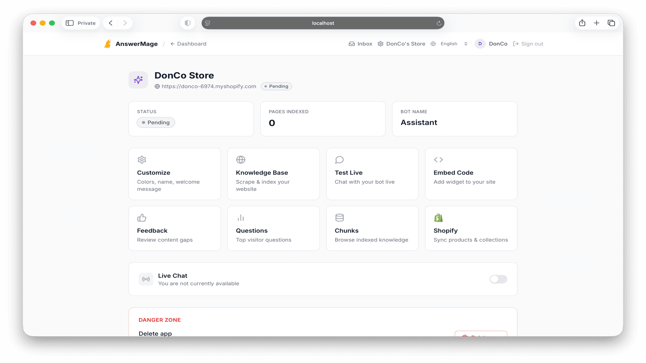646x363 pixels.
Task: Open the Test Live card title
Action: [x=349, y=173]
